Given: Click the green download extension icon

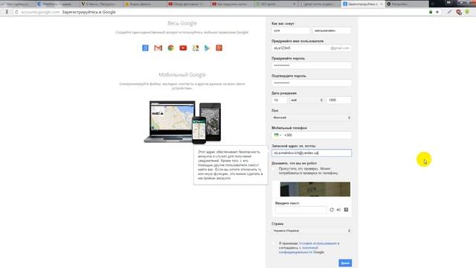Looking at the screenshot, I should coord(467,12).
